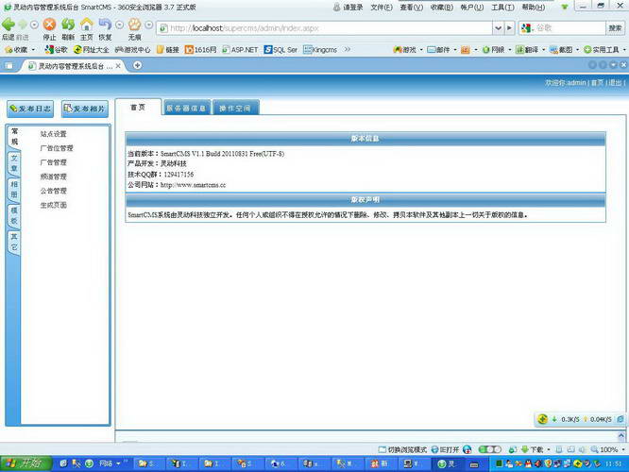The width and height of the screenshot is (629, 472).
Task: Open the search engine selector icon
Action: 526,28
